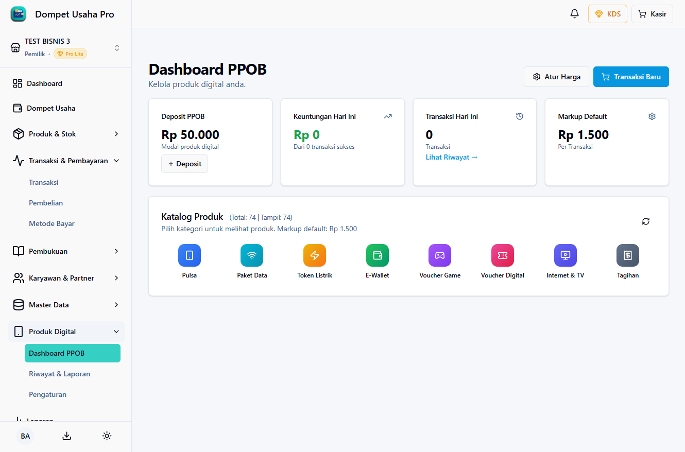The width and height of the screenshot is (685, 452).
Task: Follow the Lihat Riwayat link
Action: [x=452, y=157]
